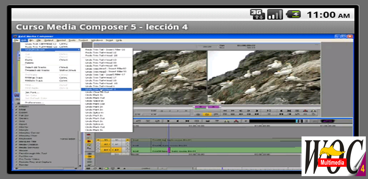This screenshot has width=368, height=179.
Task: Open the Windows menu in menu bar
Action: 97,40
